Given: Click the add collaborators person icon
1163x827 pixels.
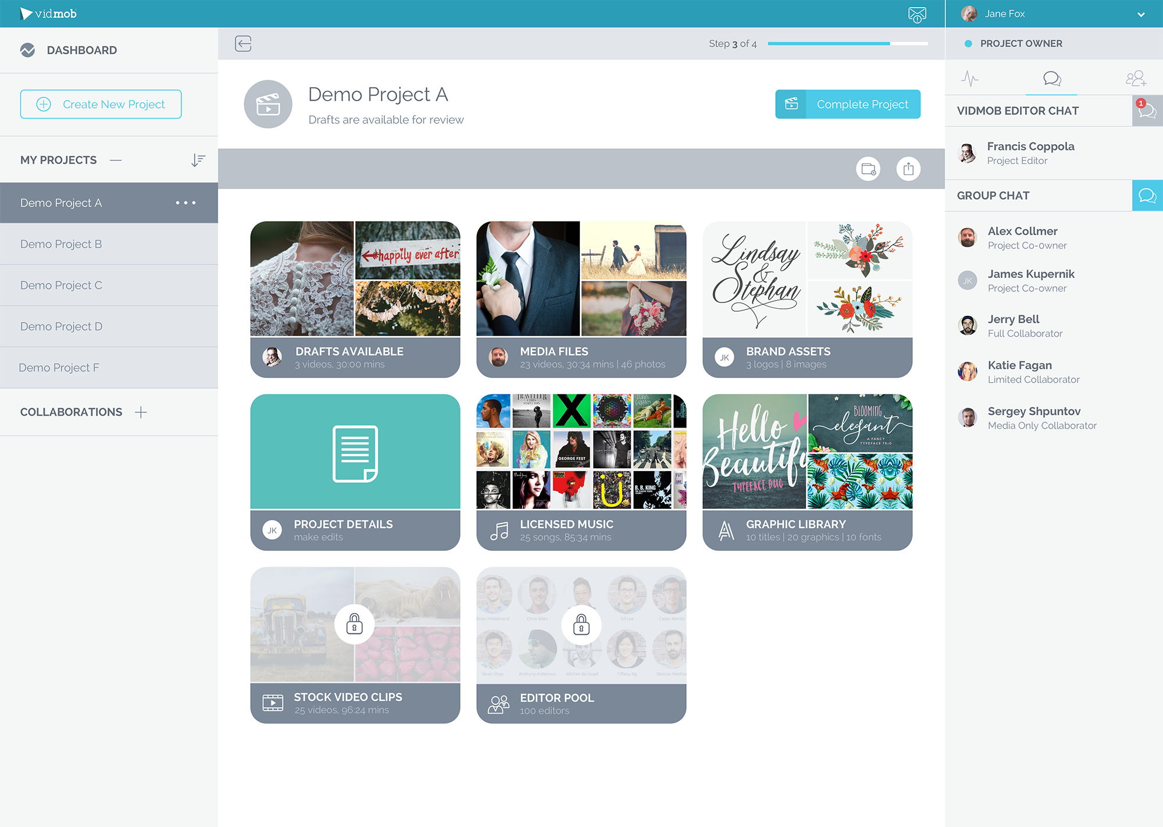Looking at the screenshot, I should pos(1136,78).
